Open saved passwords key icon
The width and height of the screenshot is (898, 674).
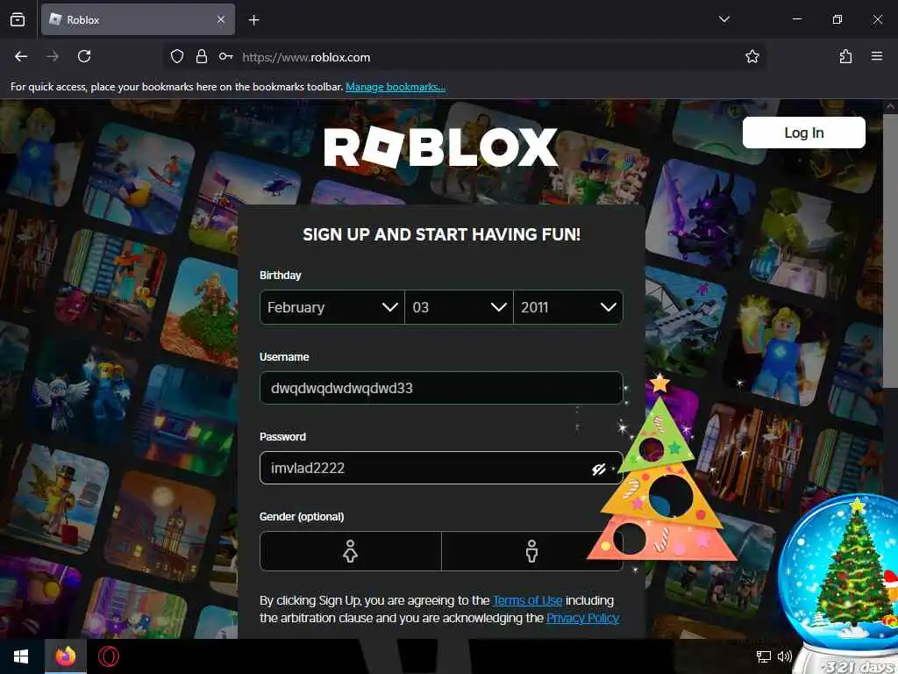[225, 56]
